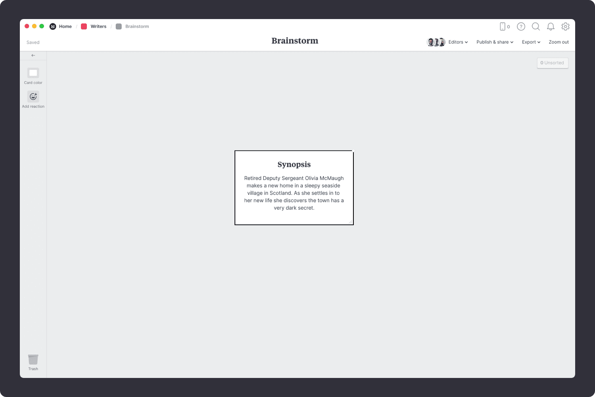Click the editor avatars group
This screenshot has width=595, height=397.
(x=436, y=42)
